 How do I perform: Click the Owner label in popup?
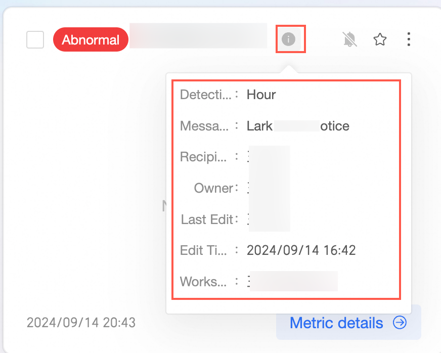(x=214, y=188)
